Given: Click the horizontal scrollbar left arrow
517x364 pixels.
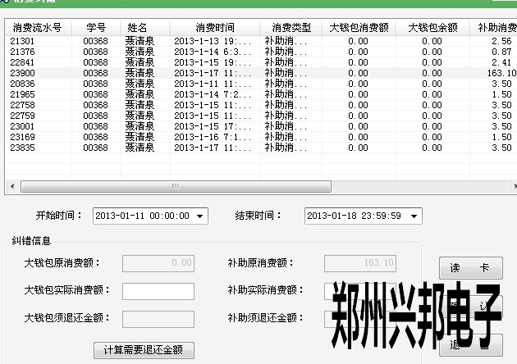Looking at the screenshot, I should click(x=12, y=188).
